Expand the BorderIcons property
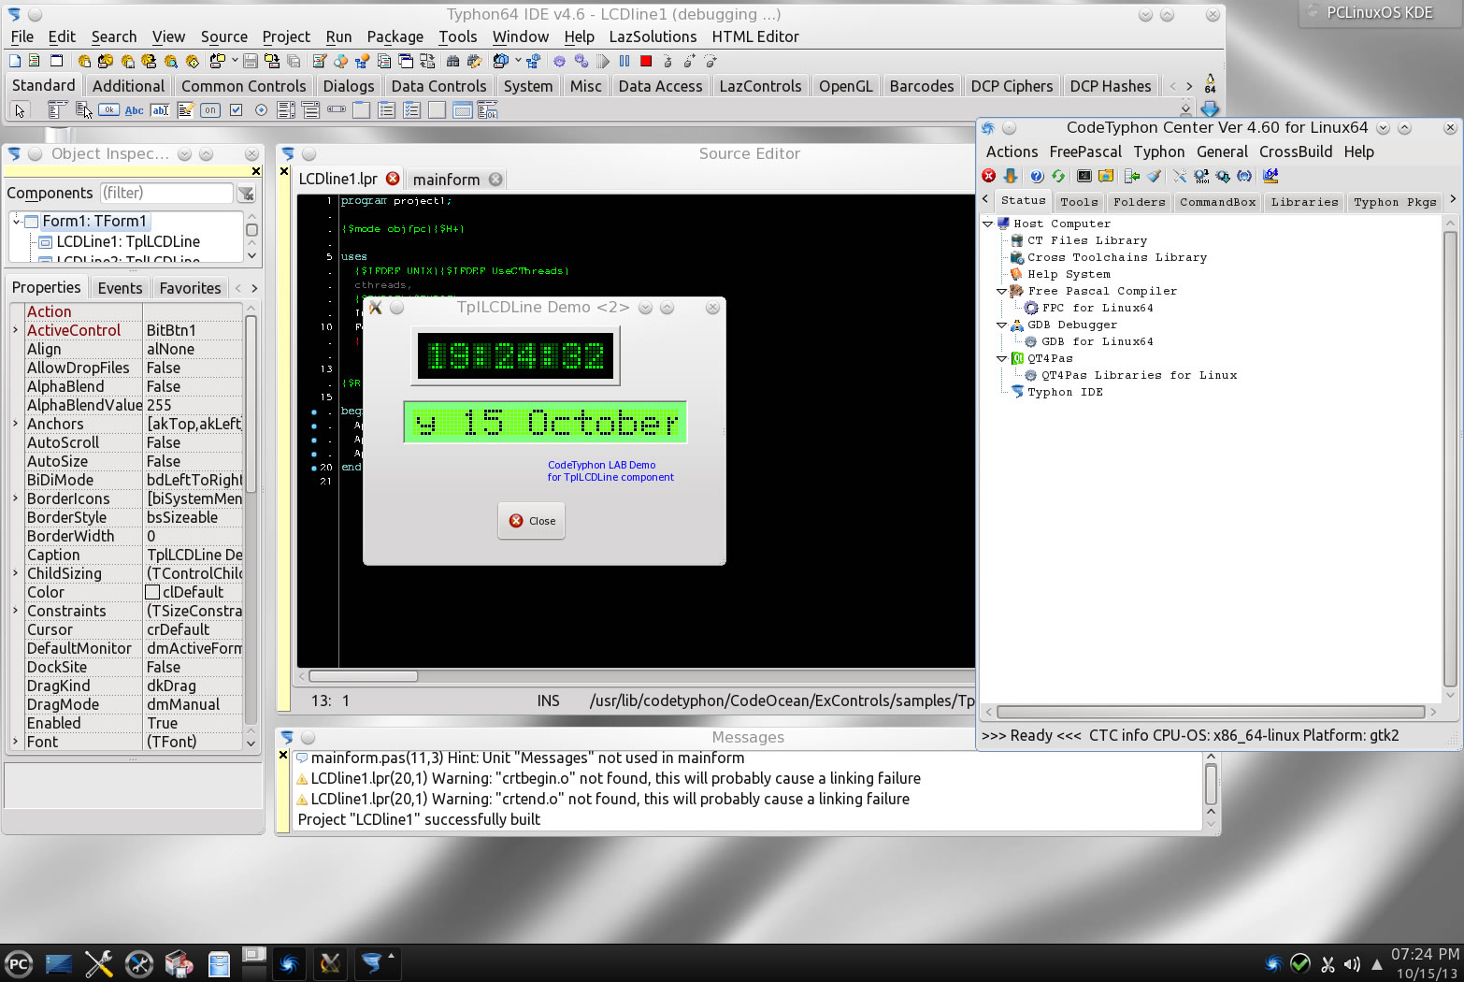This screenshot has height=982, width=1464. point(16,498)
